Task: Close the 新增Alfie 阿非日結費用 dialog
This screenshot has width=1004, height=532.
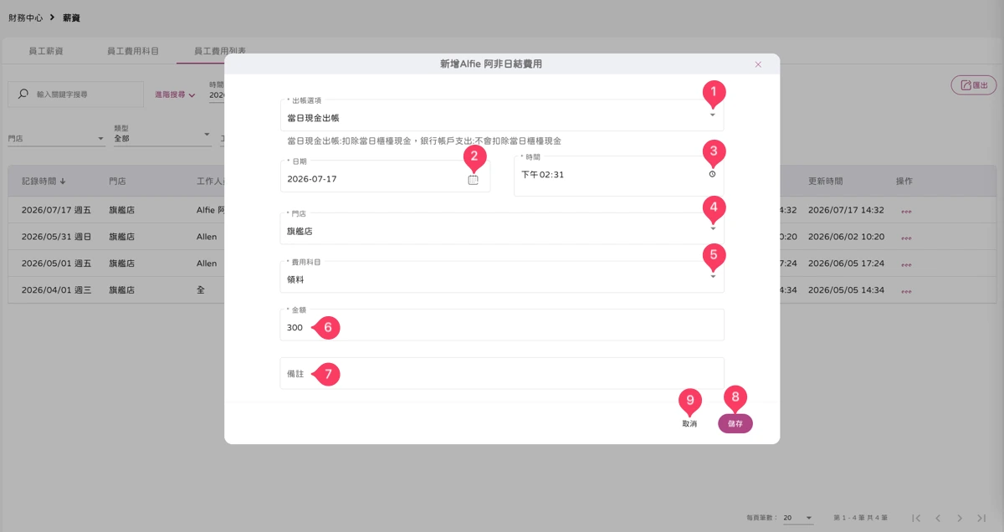Action: [x=758, y=64]
